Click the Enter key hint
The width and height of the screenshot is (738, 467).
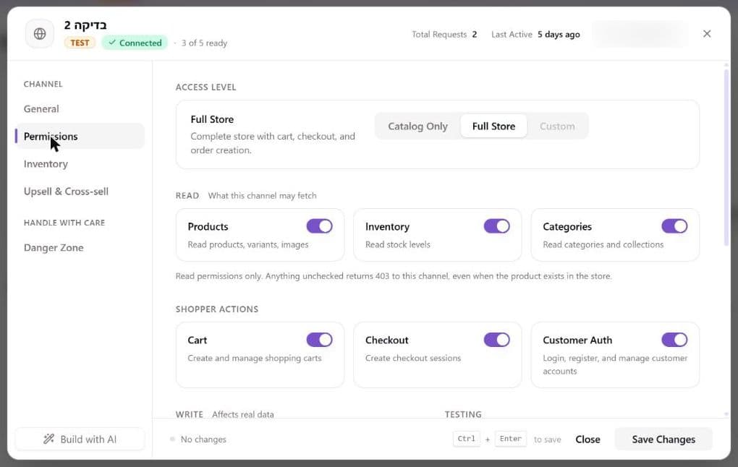[x=510, y=439]
